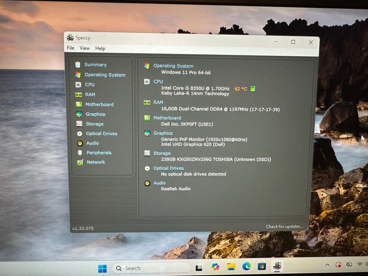This screenshot has height=276, width=368.
Task: Click the RAM heading link in summary
Action: coord(158,102)
